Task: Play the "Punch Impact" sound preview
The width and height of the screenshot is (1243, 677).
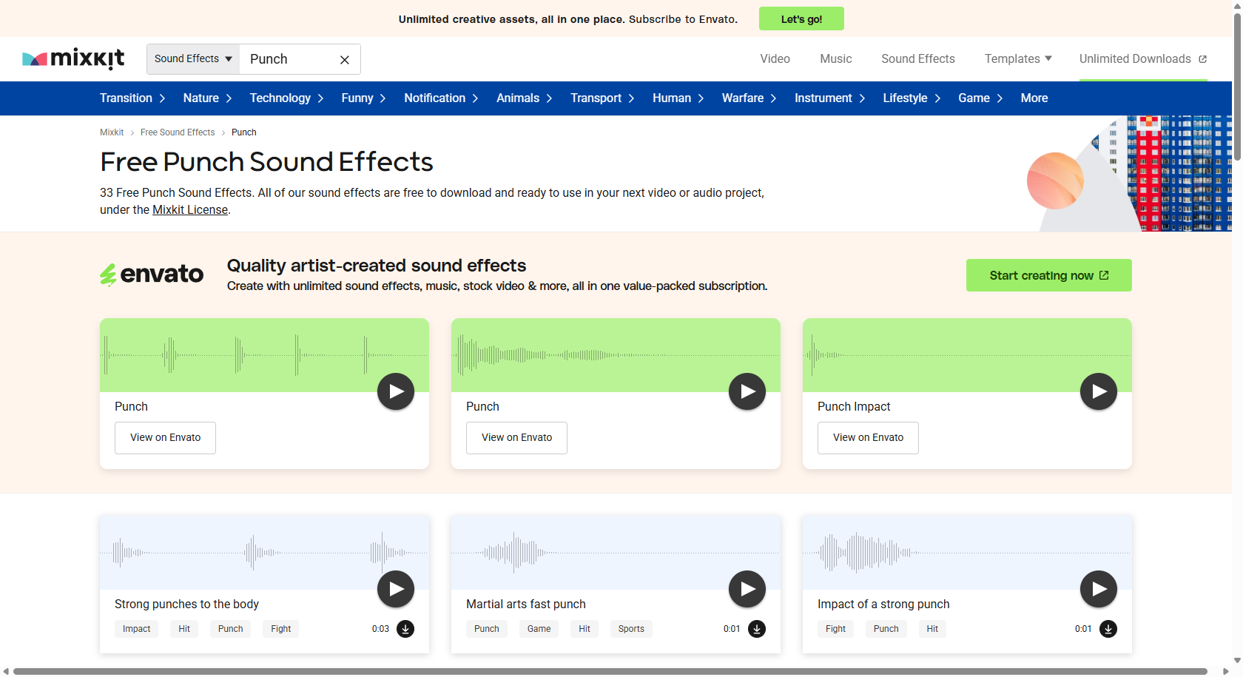Action: coord(1098,391)
